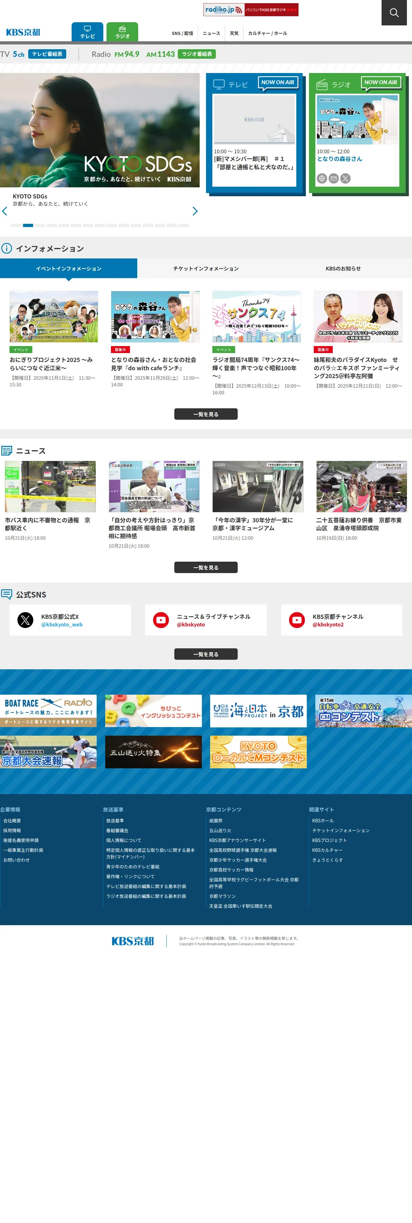Open the KYOTO SDGs hero banner
The width and height of the screenshot is (412, 1223).
click(100, 130)
